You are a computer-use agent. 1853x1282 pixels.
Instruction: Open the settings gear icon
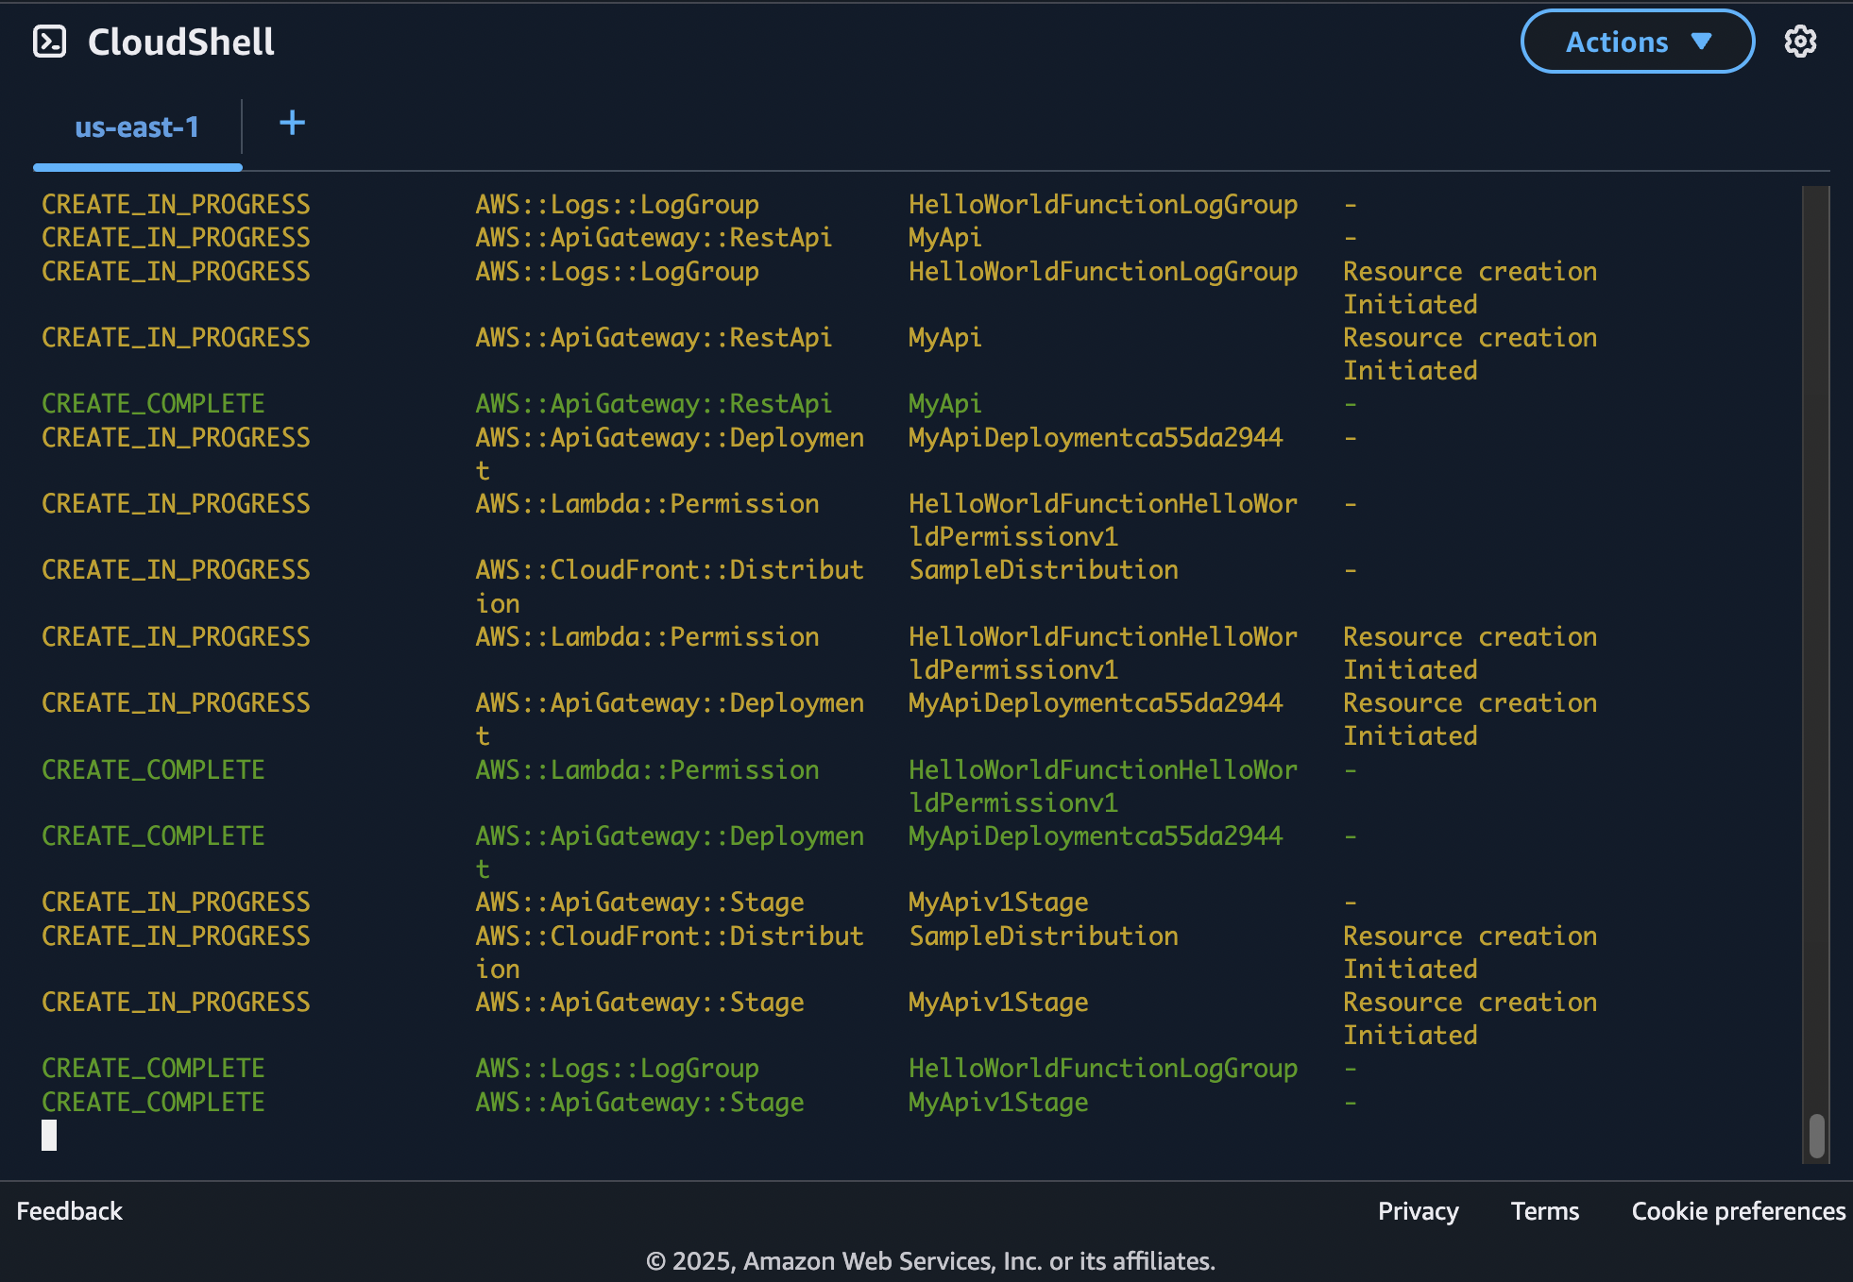point(1799,42)
